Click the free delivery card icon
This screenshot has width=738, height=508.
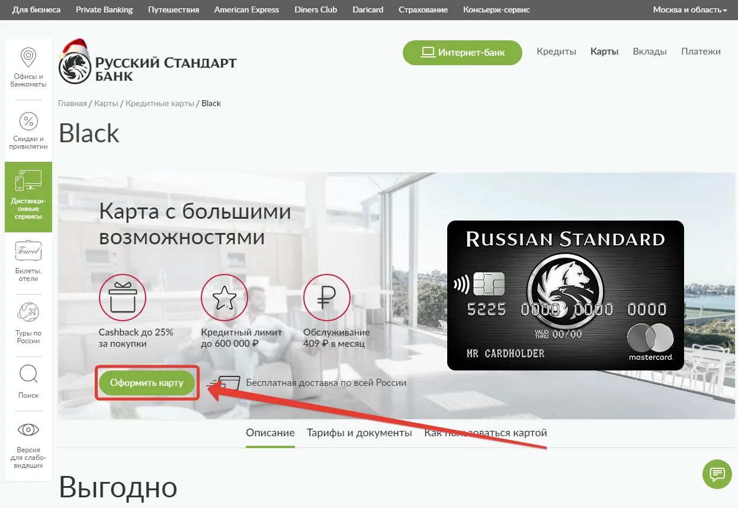[224, 383]
